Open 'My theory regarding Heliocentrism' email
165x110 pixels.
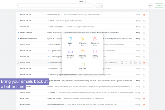(x=82, y=75)
